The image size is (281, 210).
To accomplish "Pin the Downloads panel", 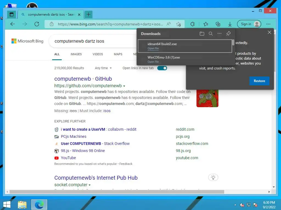I will [x=228, y=34].
